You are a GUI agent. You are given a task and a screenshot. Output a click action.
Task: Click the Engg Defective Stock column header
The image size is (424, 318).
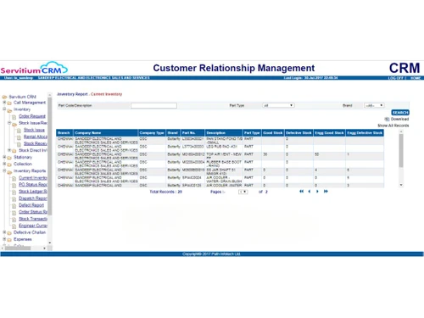click(365, 133)
